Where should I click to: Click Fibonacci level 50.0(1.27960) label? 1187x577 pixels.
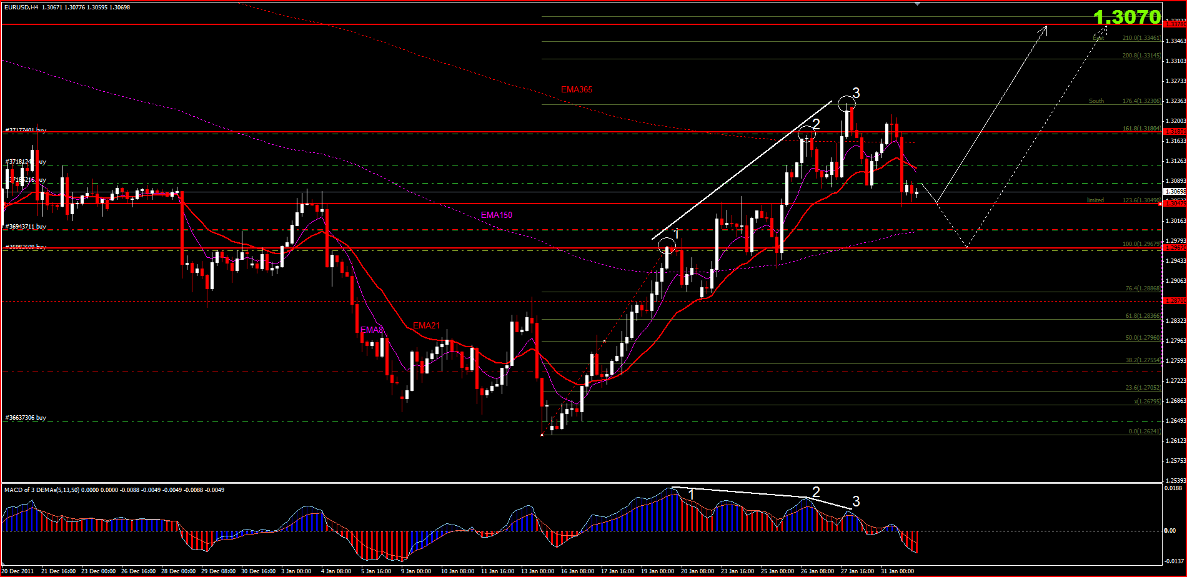pyautogui.click(x=1143, y=338)
